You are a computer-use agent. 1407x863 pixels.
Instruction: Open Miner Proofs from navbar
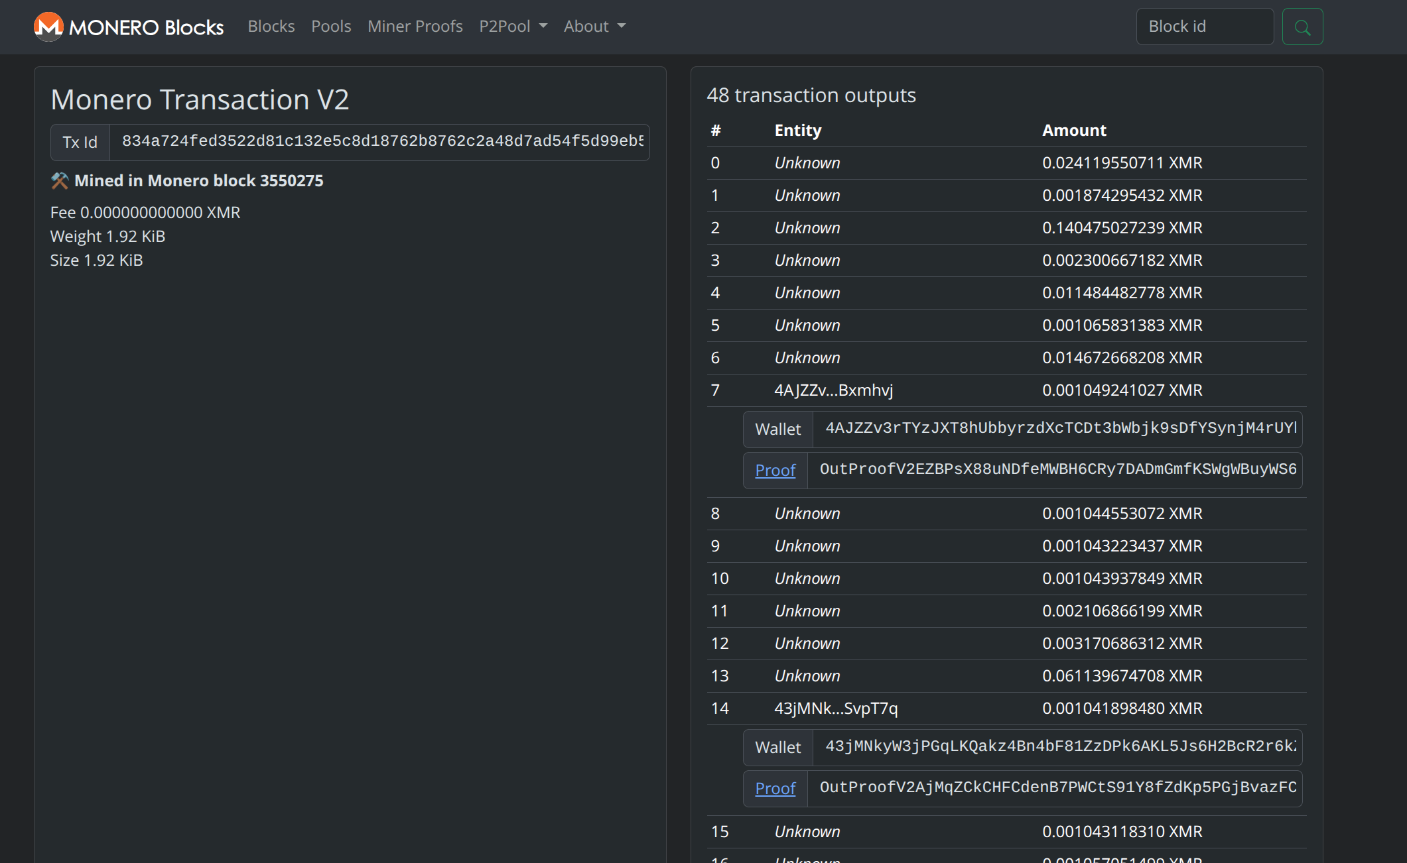[x=415, y=27]
